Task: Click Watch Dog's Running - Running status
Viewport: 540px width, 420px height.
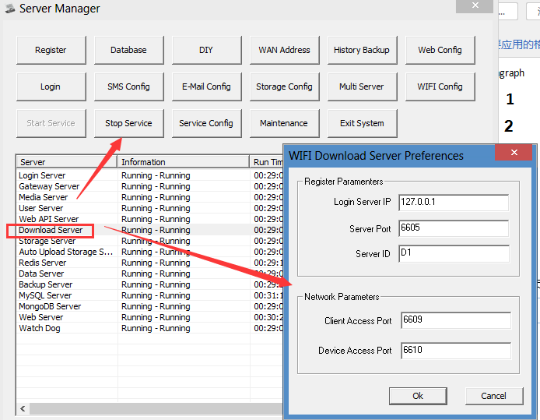Action: pyautogui.click(x=156, y=328)
